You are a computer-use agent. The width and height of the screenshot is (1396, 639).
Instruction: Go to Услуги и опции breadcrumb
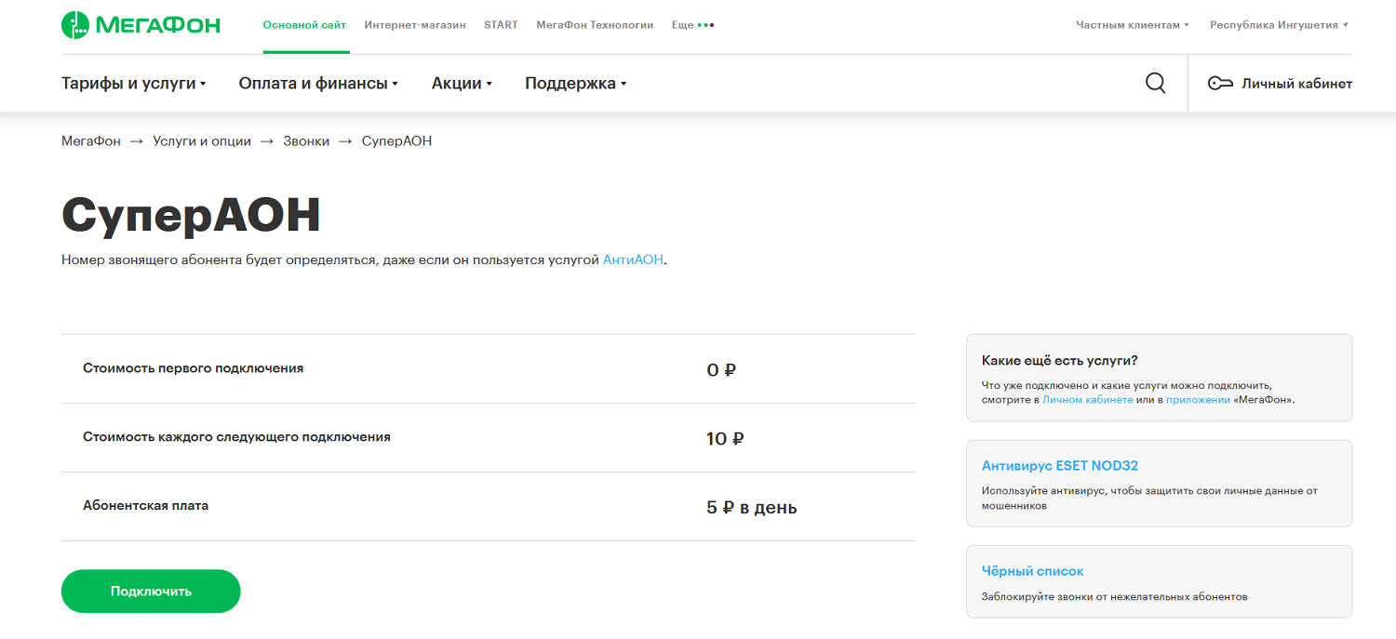(202, 141)
